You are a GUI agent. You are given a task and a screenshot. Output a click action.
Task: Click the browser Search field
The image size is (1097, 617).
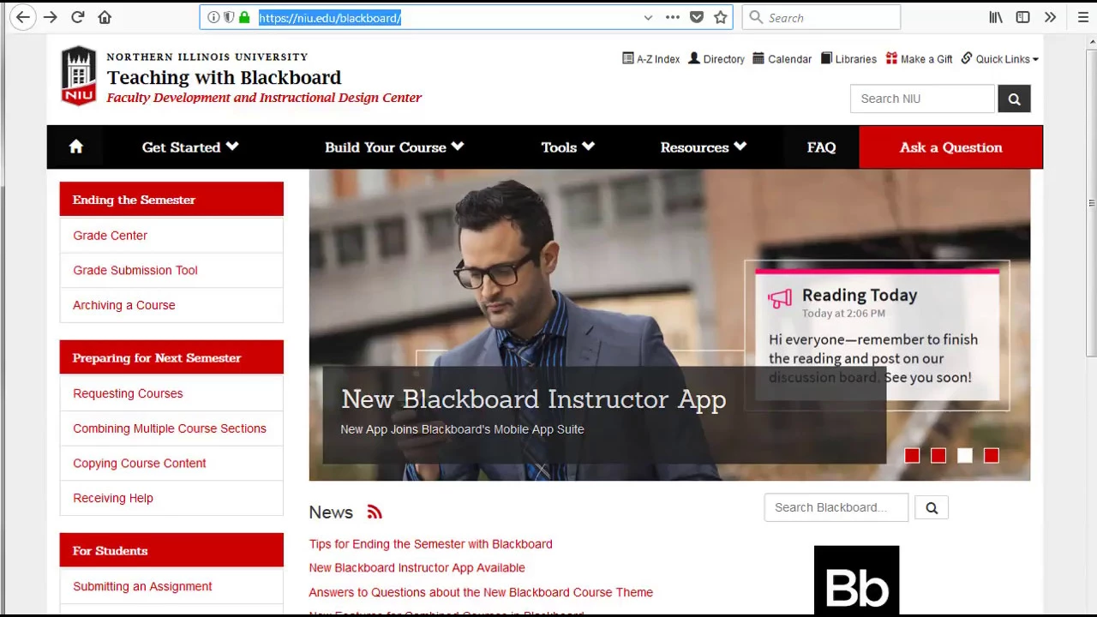(x=821, y=17)
